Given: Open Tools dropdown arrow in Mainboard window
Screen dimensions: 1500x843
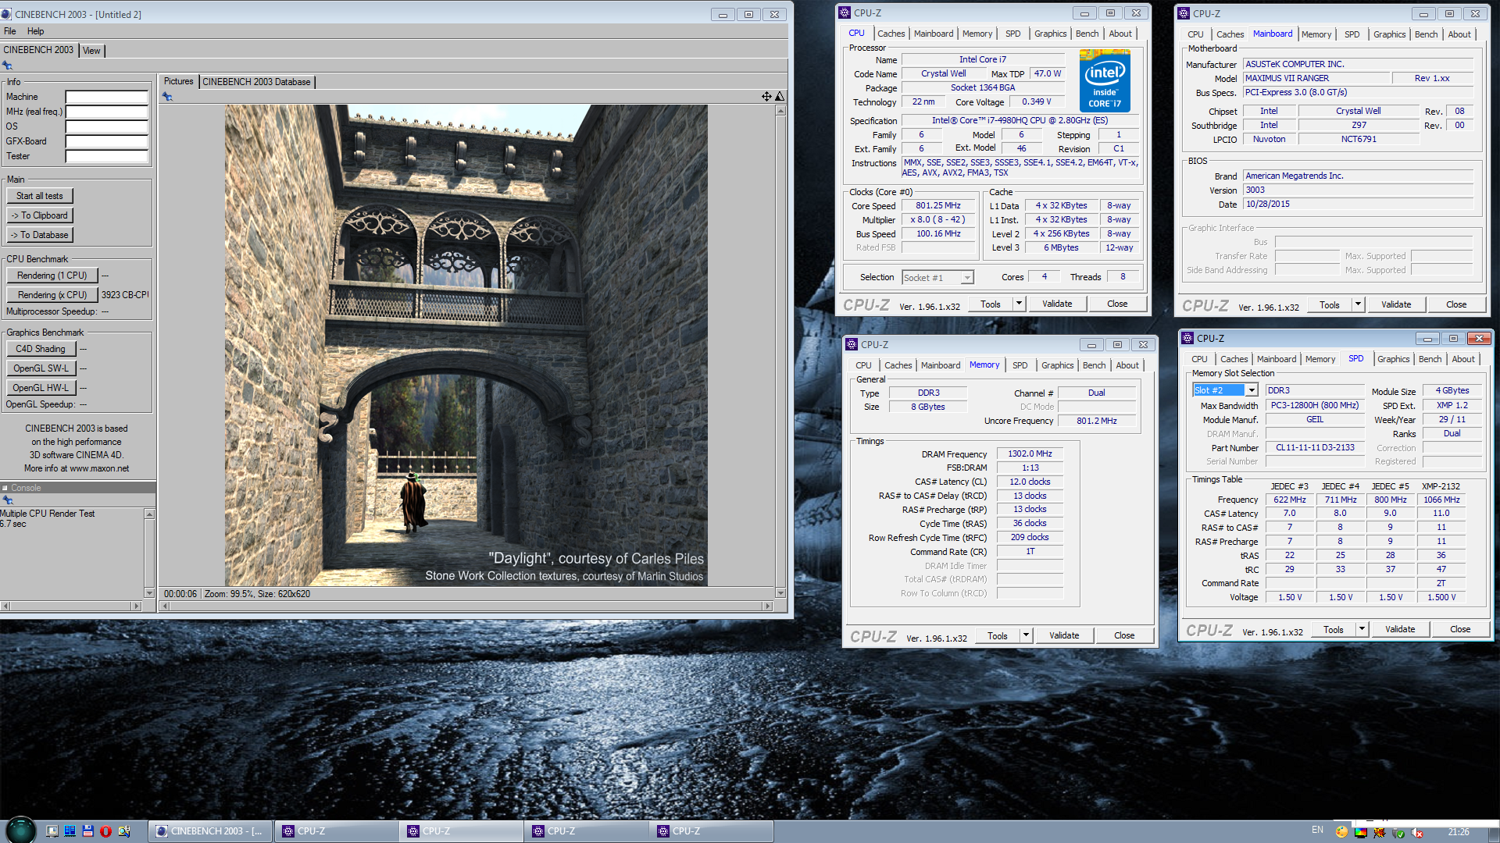Looking at the screenshot, I should pyautogui.click(x=1358, y=304).
